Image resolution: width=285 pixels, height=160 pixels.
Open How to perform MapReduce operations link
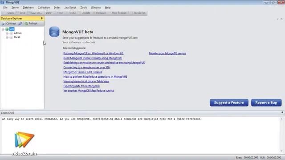[x=95, y=77]
